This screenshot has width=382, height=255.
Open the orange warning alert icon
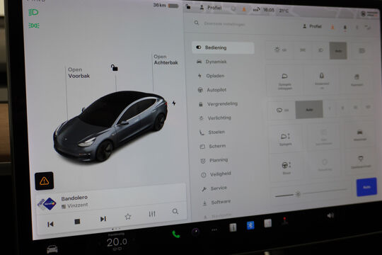point(44,181)
